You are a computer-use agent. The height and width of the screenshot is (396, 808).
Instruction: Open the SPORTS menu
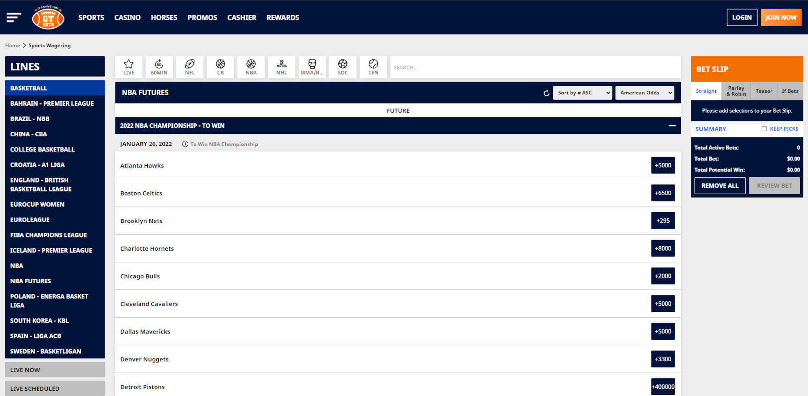click(x=91, y=18)
